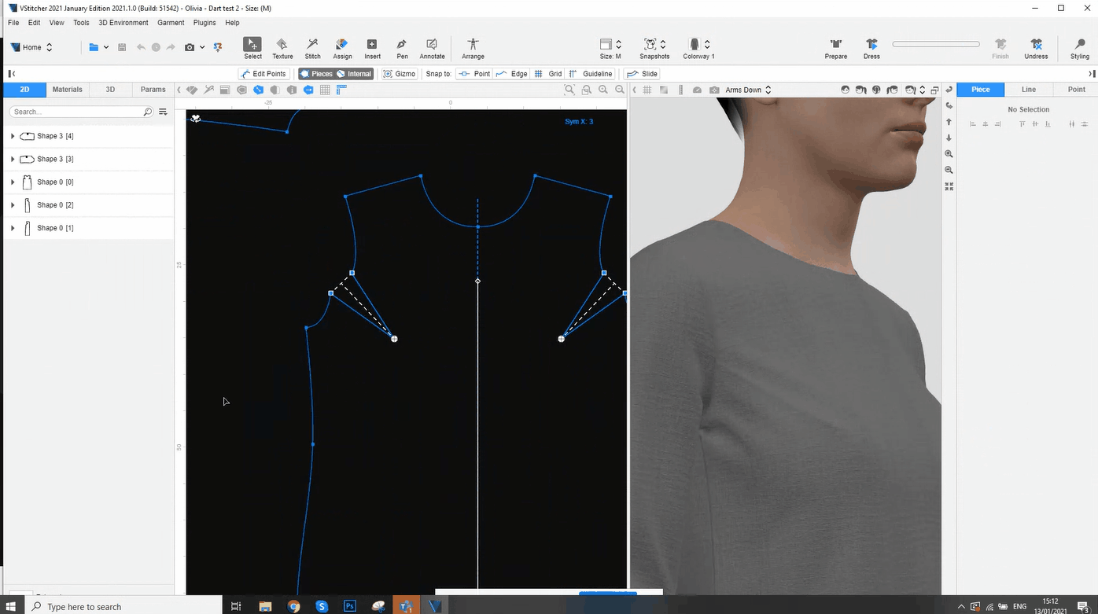Image resolution: width=1098 pixels, height=614 pixels.
Task: Click the shape search field
Action: [x=82, y=112]
